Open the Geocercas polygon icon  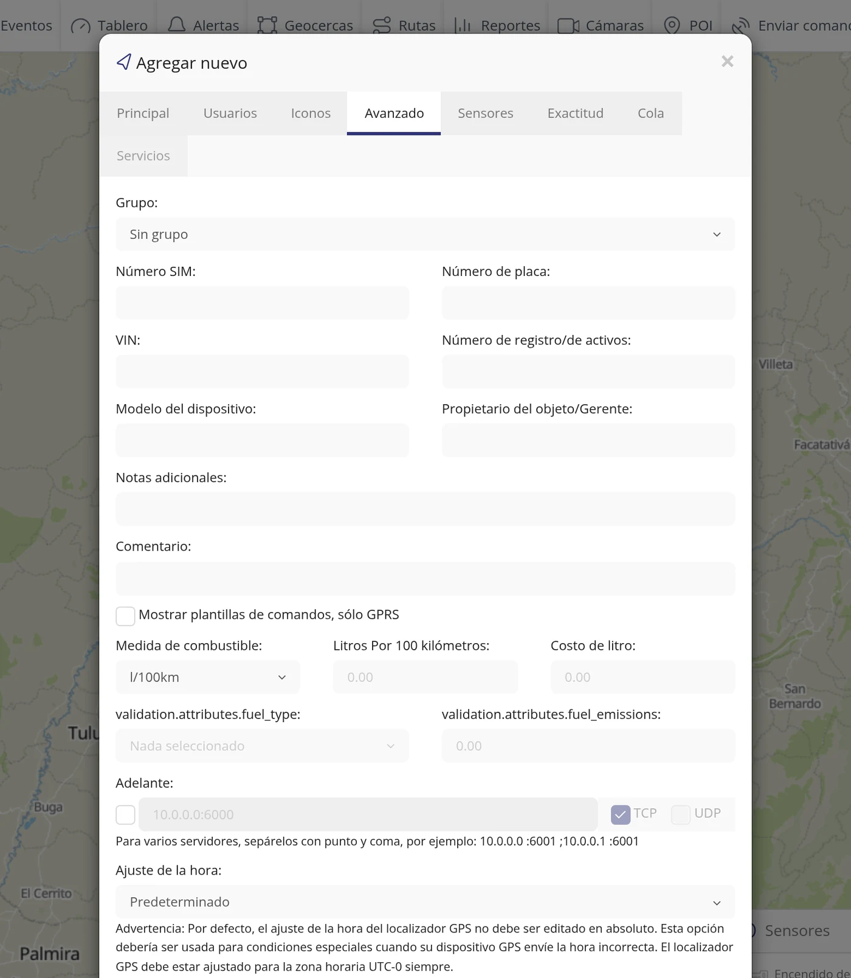pyautogui.click(x=267, y=25)
